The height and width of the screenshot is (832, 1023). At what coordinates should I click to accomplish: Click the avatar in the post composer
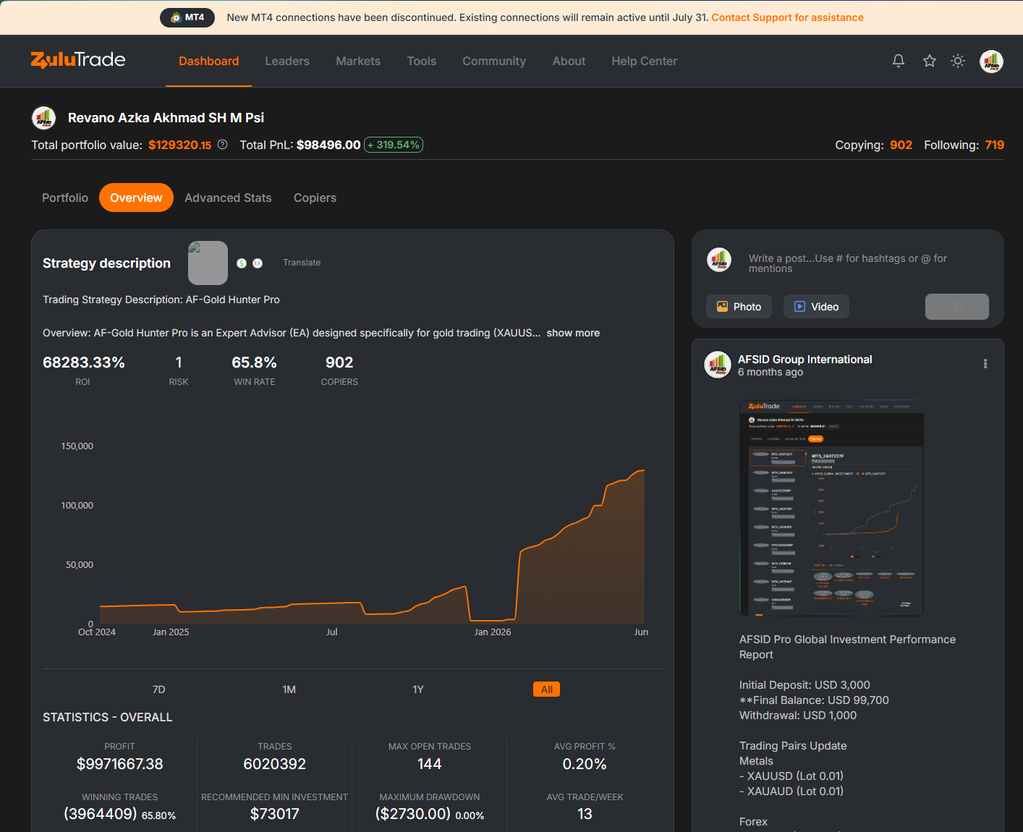point(719,260)
